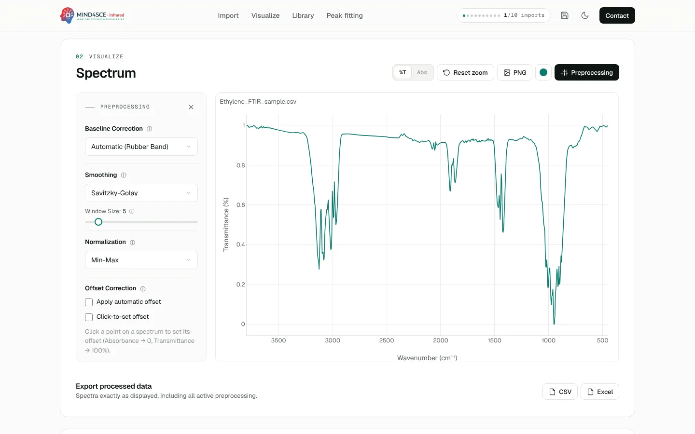Image resolution: width=695 pixels, height=434 pixels.
Task: Show Normalization info tooltip icon
Action: [x=133, y=243]
